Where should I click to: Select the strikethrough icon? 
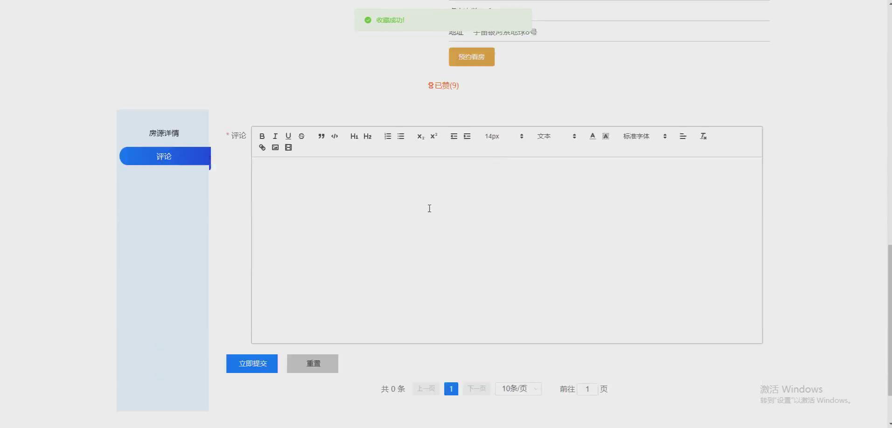tap(301, 136)
